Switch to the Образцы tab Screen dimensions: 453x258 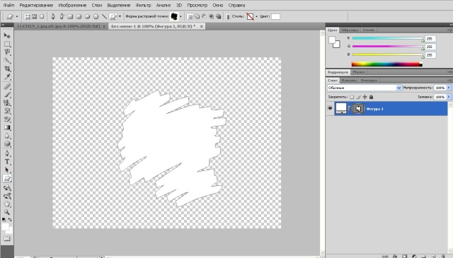point(350,30)
